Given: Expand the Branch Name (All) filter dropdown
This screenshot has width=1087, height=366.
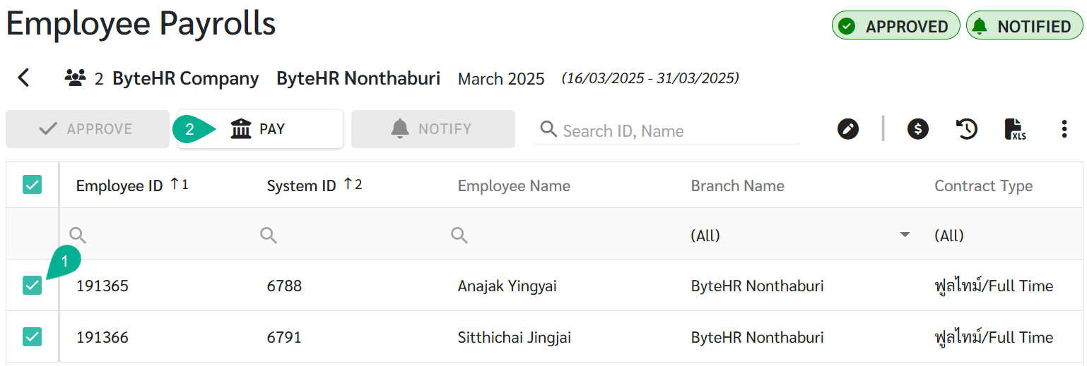Looking at the screenshot, I should click(904, 236).
